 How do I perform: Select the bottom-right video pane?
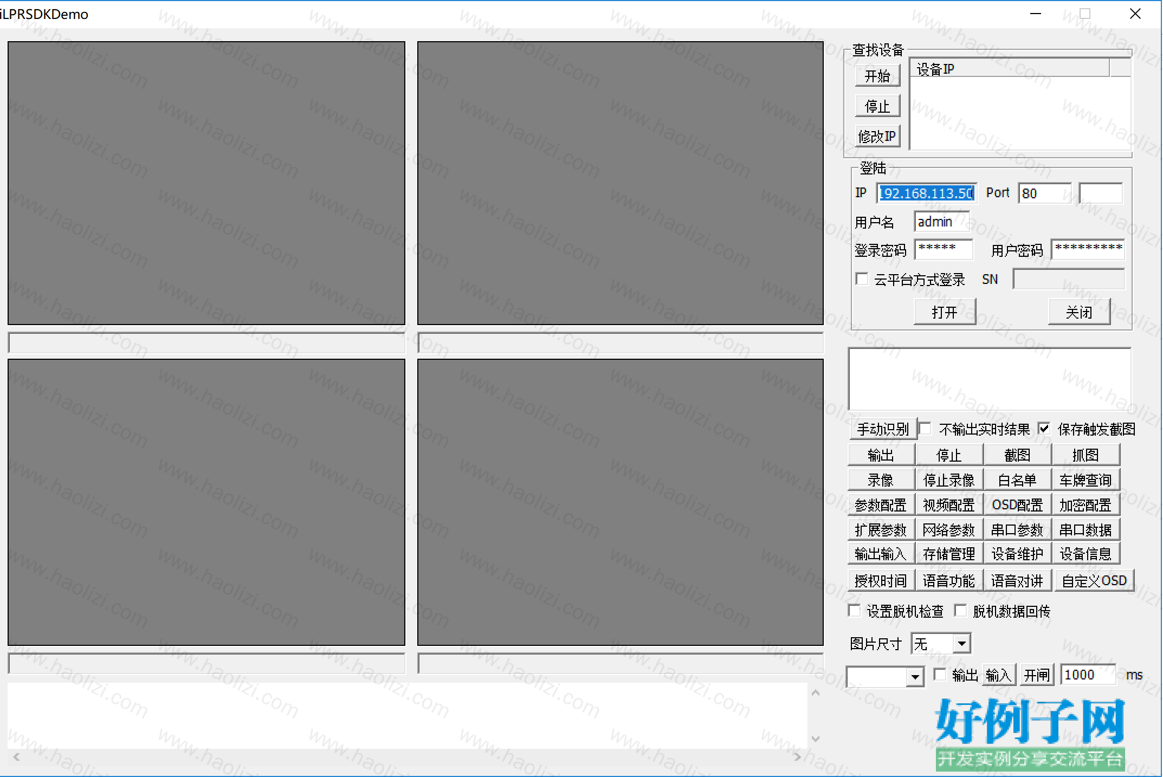click(x=621, y=502)
